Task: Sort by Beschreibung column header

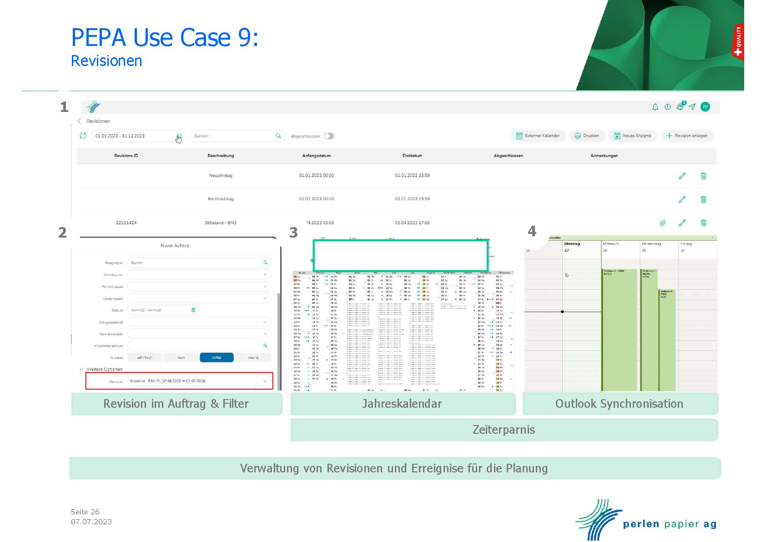Action: click(x=221, y=156)
